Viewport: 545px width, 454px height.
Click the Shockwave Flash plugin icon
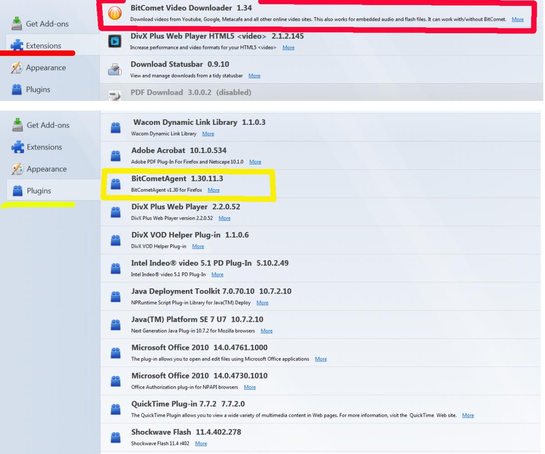[116, 437]
